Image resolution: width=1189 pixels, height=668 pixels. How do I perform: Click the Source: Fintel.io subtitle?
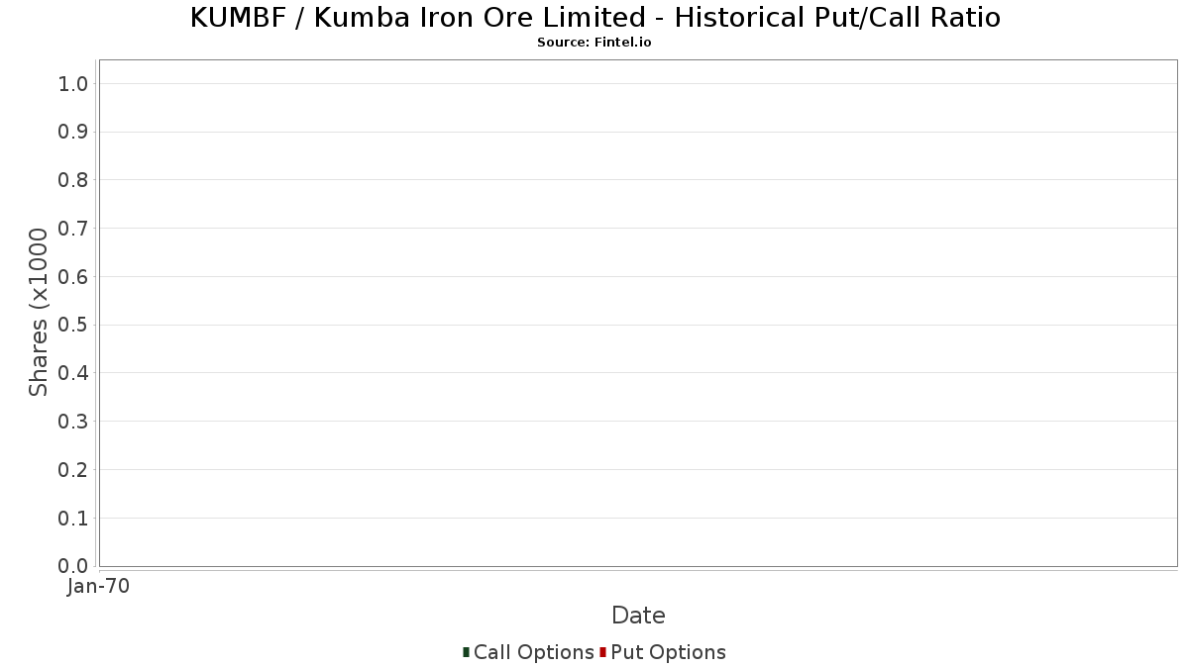point(594,43)
